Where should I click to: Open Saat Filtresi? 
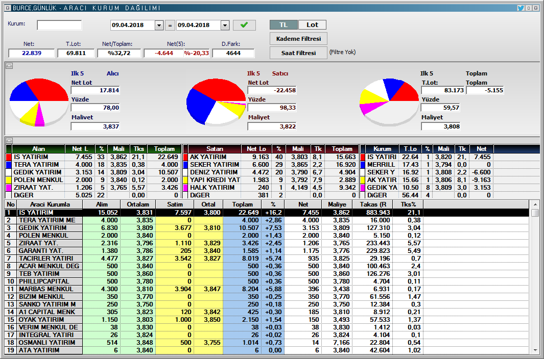298,53
